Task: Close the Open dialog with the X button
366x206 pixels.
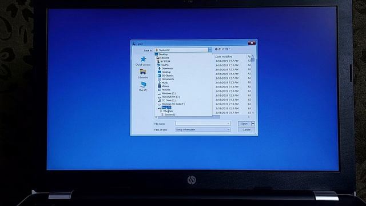Action: [252, 43]
